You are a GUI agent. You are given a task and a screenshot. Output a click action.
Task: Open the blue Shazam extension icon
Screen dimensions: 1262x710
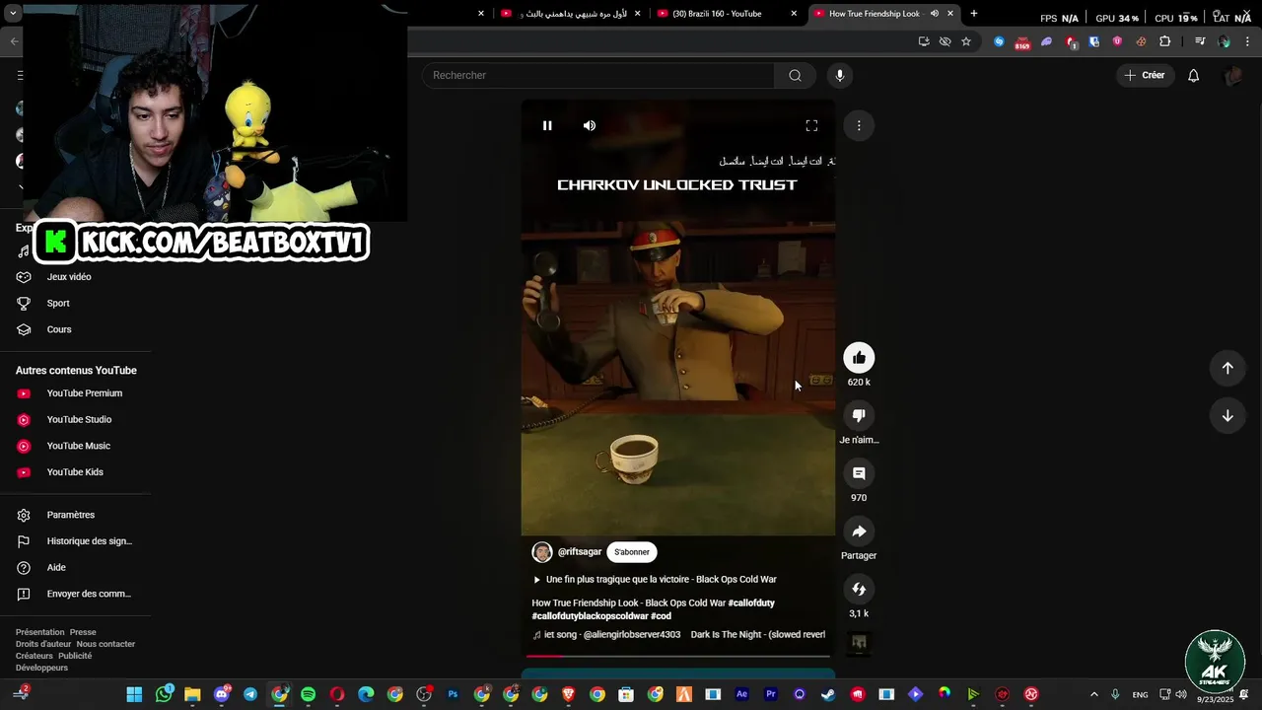click(999, 41)
